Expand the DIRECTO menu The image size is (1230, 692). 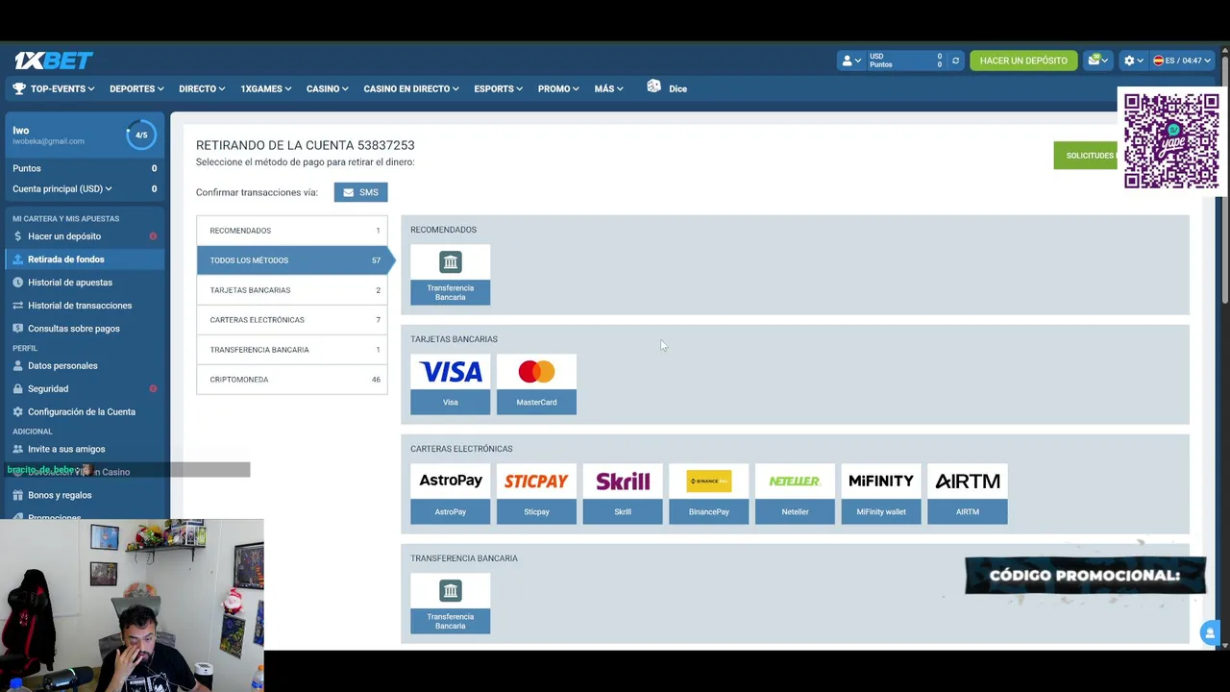tap(202, 88)
